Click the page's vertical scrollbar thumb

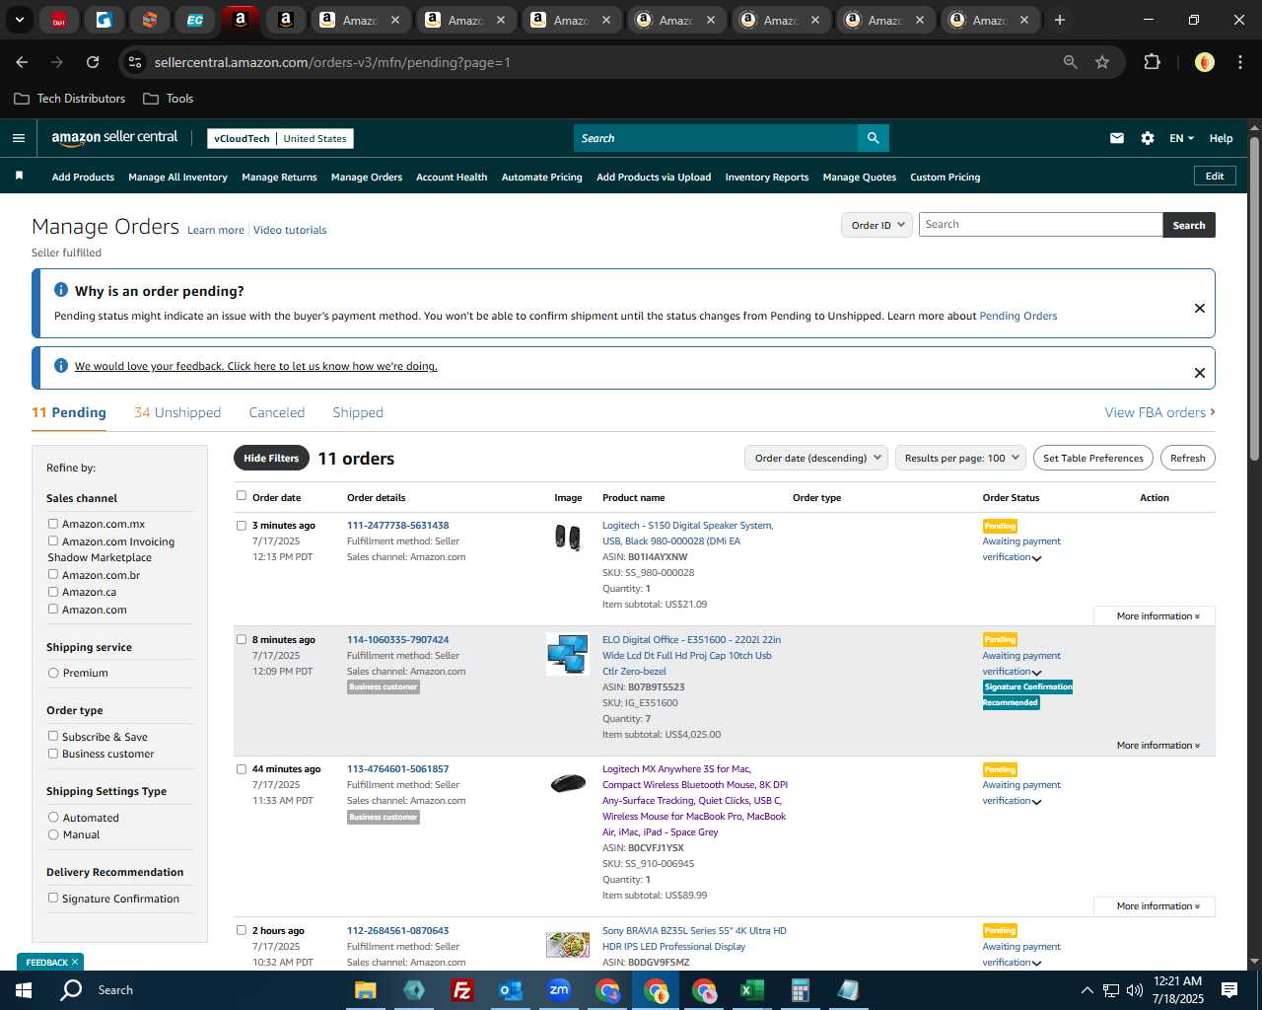point(1254,301)
